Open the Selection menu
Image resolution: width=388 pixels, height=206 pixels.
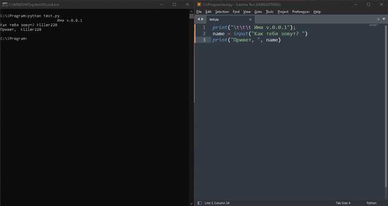222,11
